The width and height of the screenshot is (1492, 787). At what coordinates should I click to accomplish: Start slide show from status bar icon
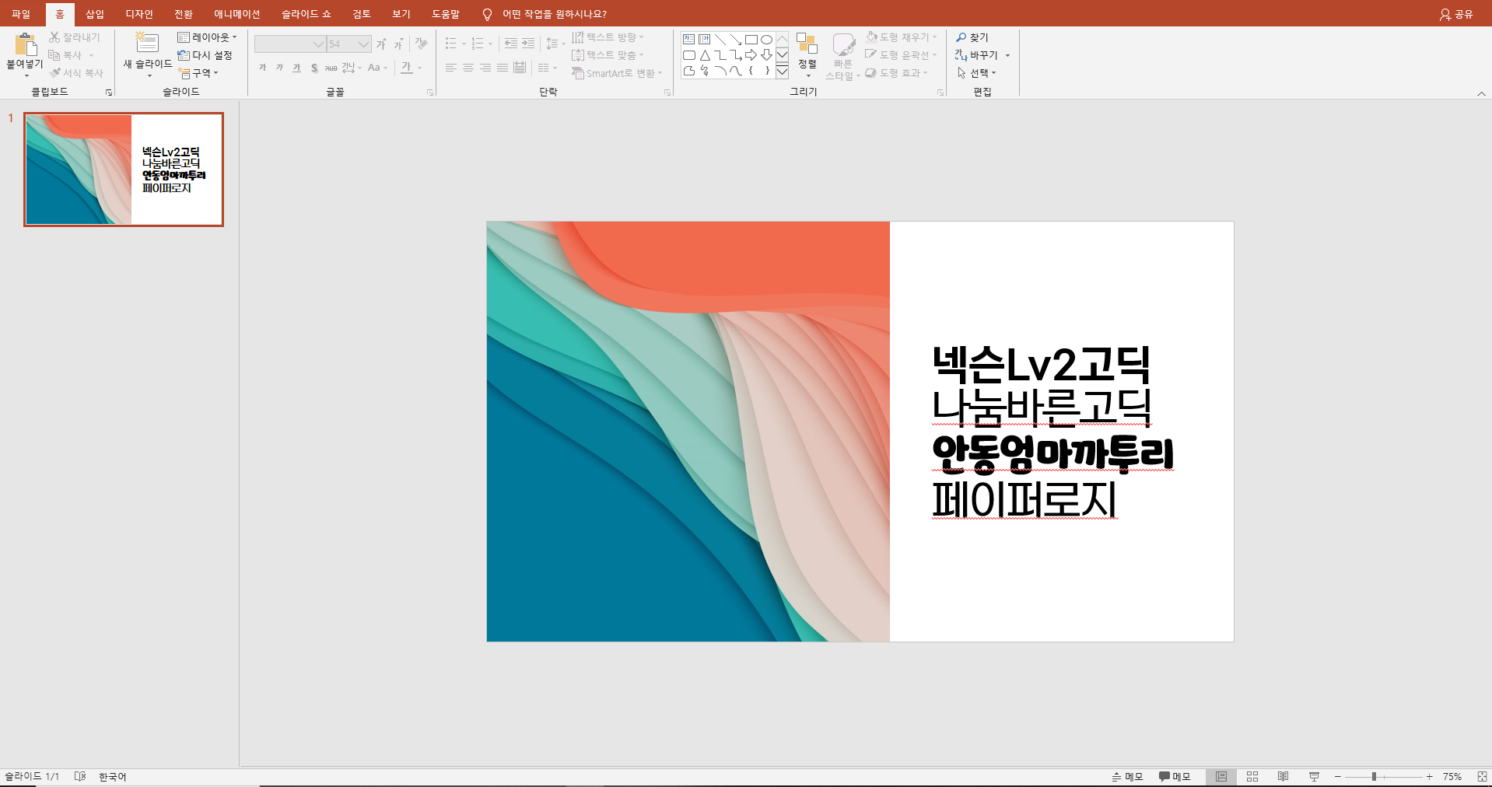click(1315, 777)
